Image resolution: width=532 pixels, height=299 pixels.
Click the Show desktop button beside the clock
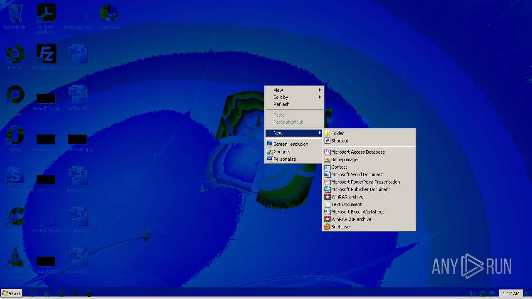tap(527, 294)
